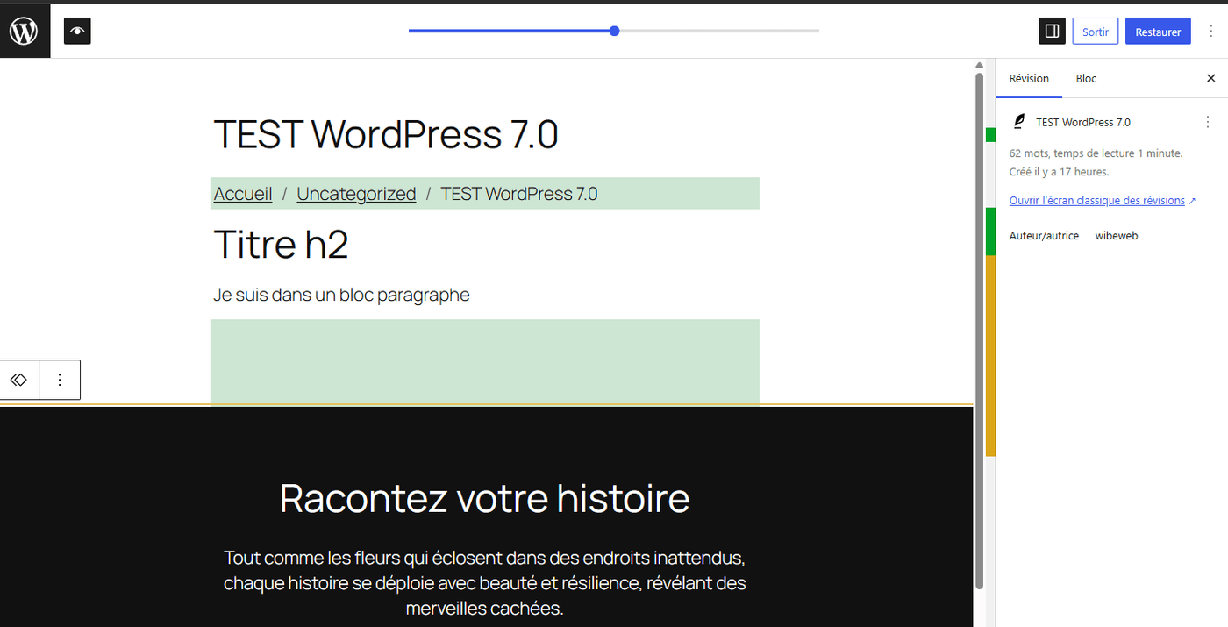Viewport: 1228px width, 627px height.
Task: Switch selection to the Révision tab radio-style header
Action: [1029, 78]
